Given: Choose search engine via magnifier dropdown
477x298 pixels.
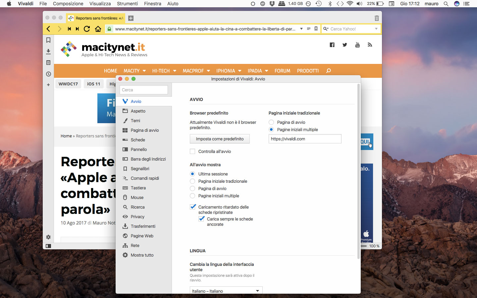Looking at the screenshot, I should tap(326, 29).
